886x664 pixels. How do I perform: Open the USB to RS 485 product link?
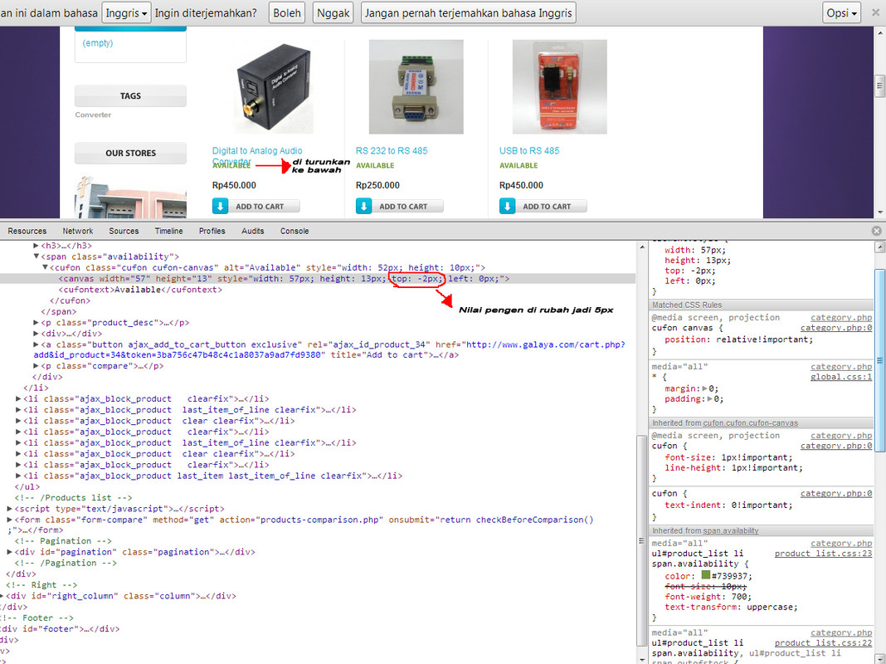coord(529,151)
